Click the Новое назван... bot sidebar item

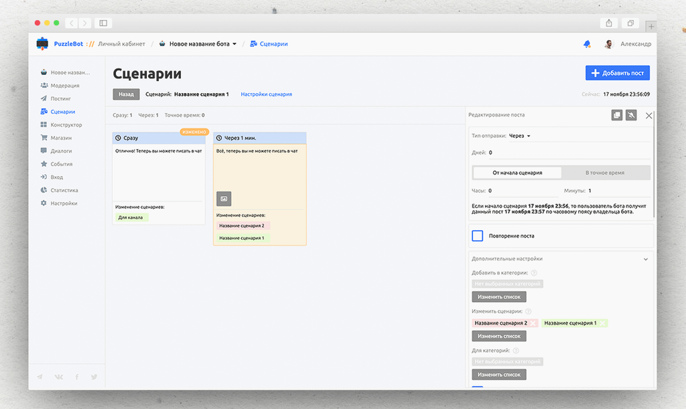tap(65, 72)
